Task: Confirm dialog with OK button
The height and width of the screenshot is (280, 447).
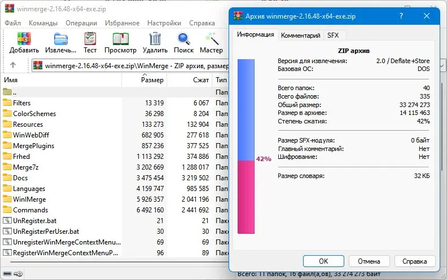Action: (323, 261)
